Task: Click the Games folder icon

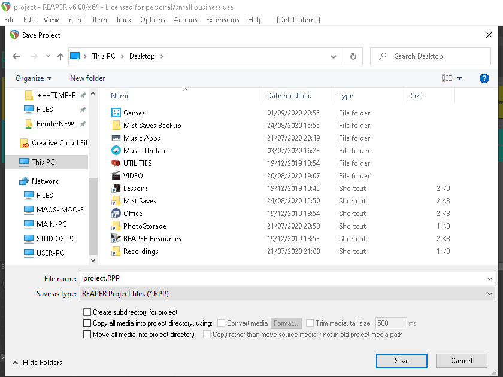Action: click(x=116, y=113)
